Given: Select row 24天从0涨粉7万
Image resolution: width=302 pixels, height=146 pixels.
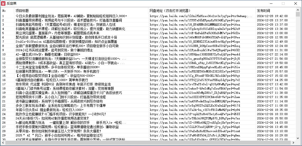Looking at the screenshot, I should point(148,119).
